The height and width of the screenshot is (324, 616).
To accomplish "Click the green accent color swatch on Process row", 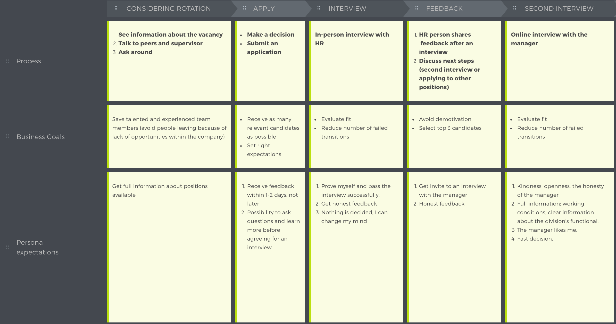I will pos(108,61).
